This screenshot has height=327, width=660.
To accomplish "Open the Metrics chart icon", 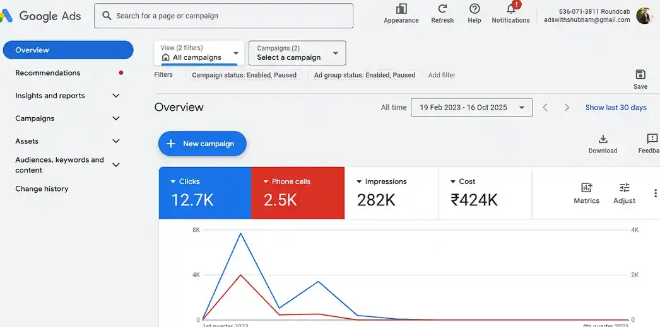I will [x=586, y=188].
